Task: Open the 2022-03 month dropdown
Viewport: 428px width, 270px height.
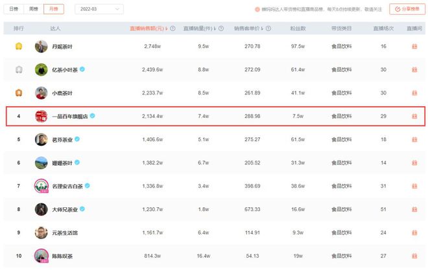Action: pos(99,9)
